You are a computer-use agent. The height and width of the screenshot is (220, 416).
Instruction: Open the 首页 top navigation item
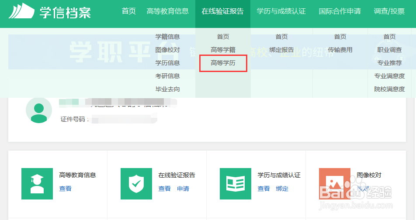click(128, 11)
